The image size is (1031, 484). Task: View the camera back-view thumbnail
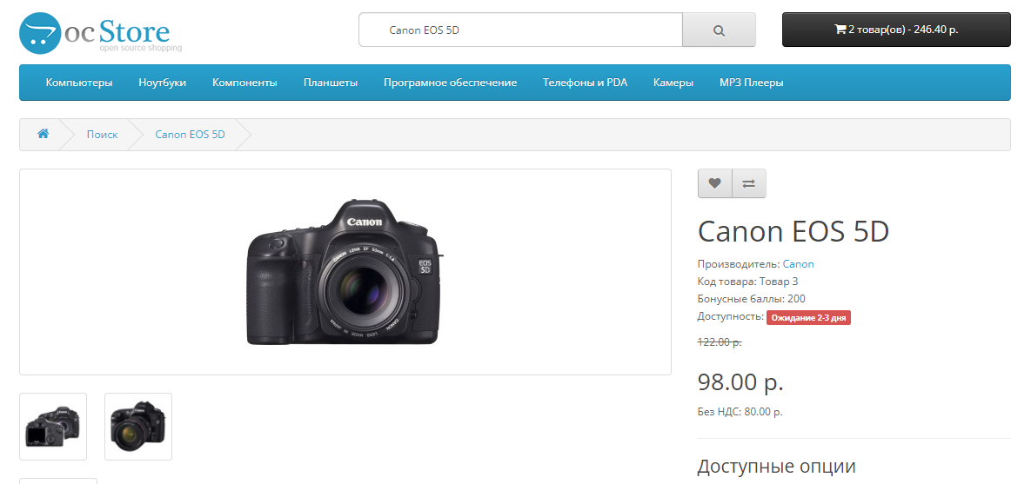coord(53,427)
